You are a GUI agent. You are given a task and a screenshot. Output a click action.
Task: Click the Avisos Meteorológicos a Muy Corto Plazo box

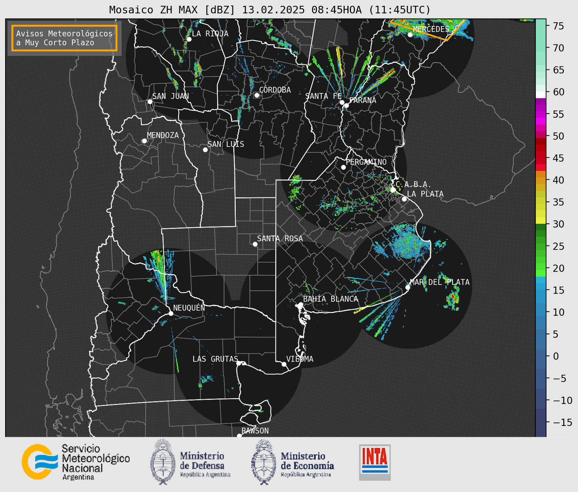(64, 38)
